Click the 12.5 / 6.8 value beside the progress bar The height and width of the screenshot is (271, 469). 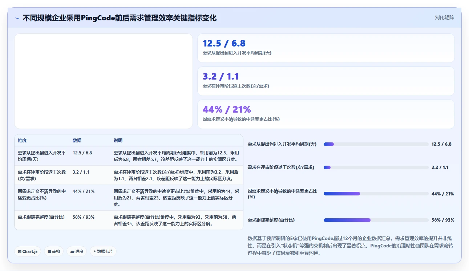point(441,144)
